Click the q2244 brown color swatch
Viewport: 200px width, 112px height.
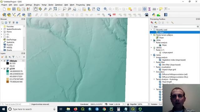coord(7,82)
